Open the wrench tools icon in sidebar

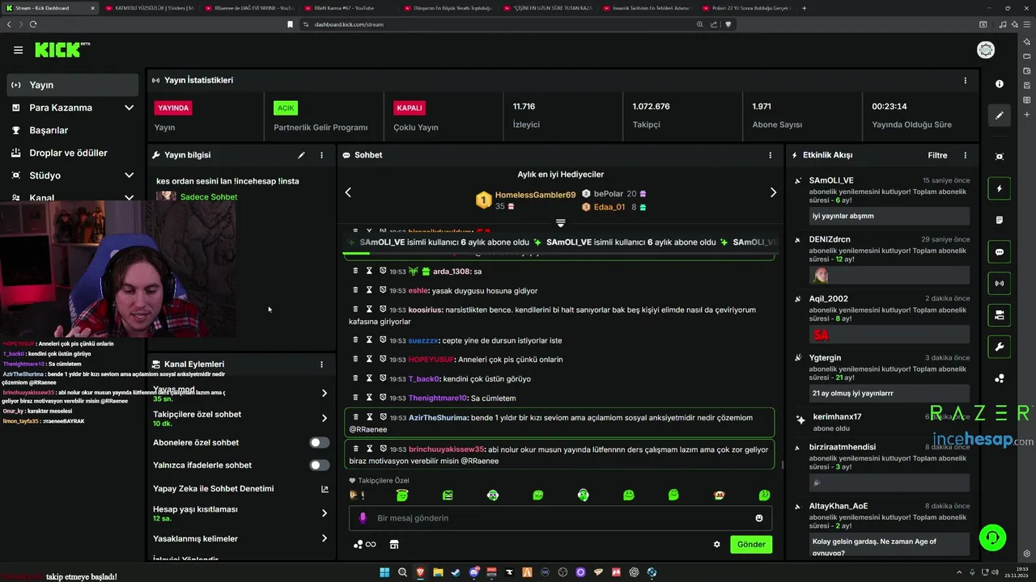(1000, 347)
